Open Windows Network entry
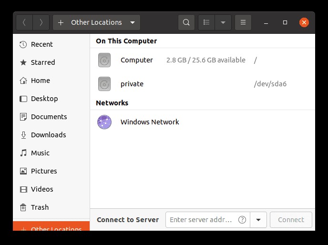This screenshot has height=245, width=328. click(x=203, y=122)
